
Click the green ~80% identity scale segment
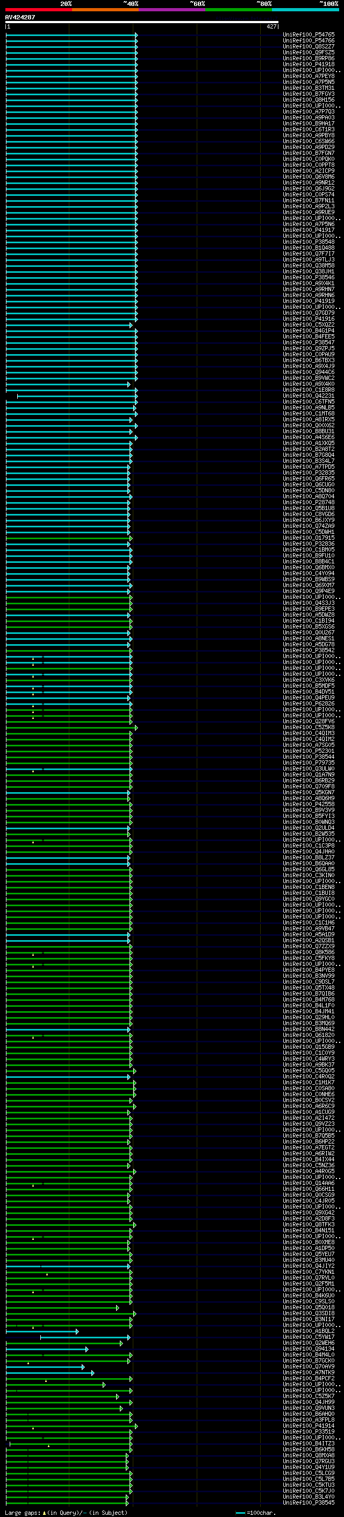click(239, 10)
